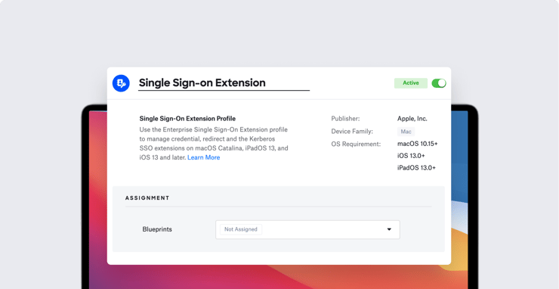
Task: Click the Single Sign-On Extension Profile heading
Action: tap(187, 119)
